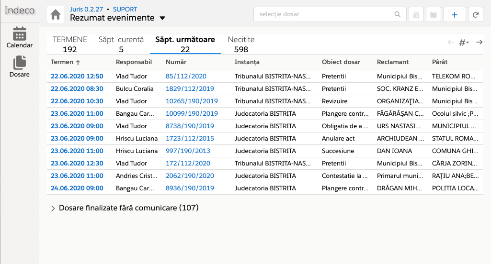The height and width of the screenshot is (264, 491).
Task: Click the plus add button
Action: point(455,15)
